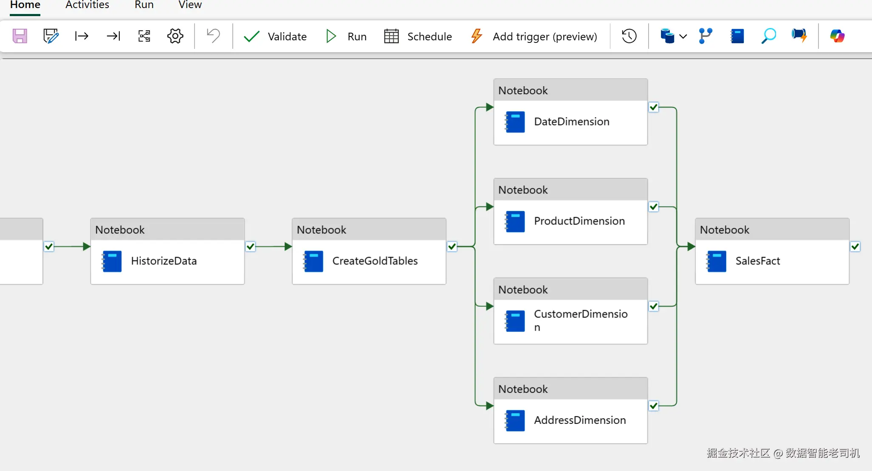
Task: Click Add trigger (preview) button
Action: pyautogui.click(x=534, y=36)
